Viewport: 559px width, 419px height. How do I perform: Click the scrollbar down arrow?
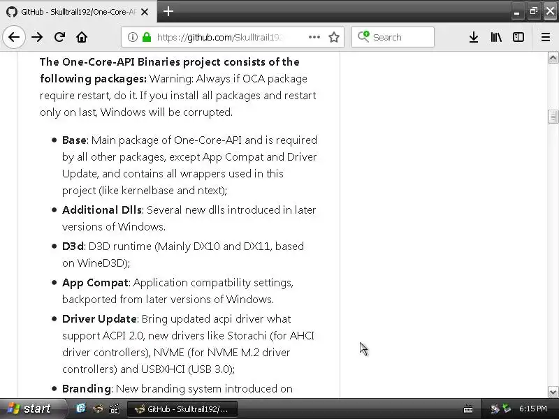pos(553,392)
